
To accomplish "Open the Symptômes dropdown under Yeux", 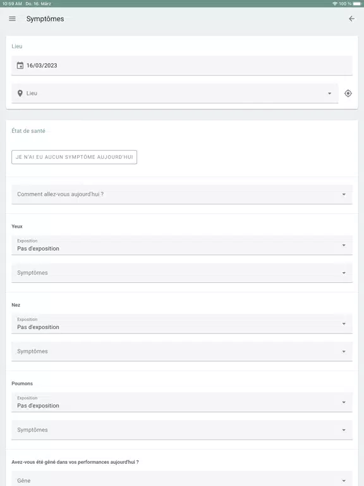I will [x=182, y=273].
